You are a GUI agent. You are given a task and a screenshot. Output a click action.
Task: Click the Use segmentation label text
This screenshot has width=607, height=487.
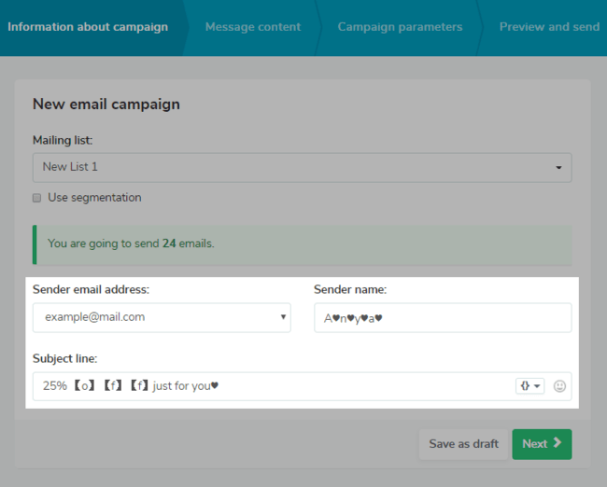pyautogui.click(x=94, y=198)
